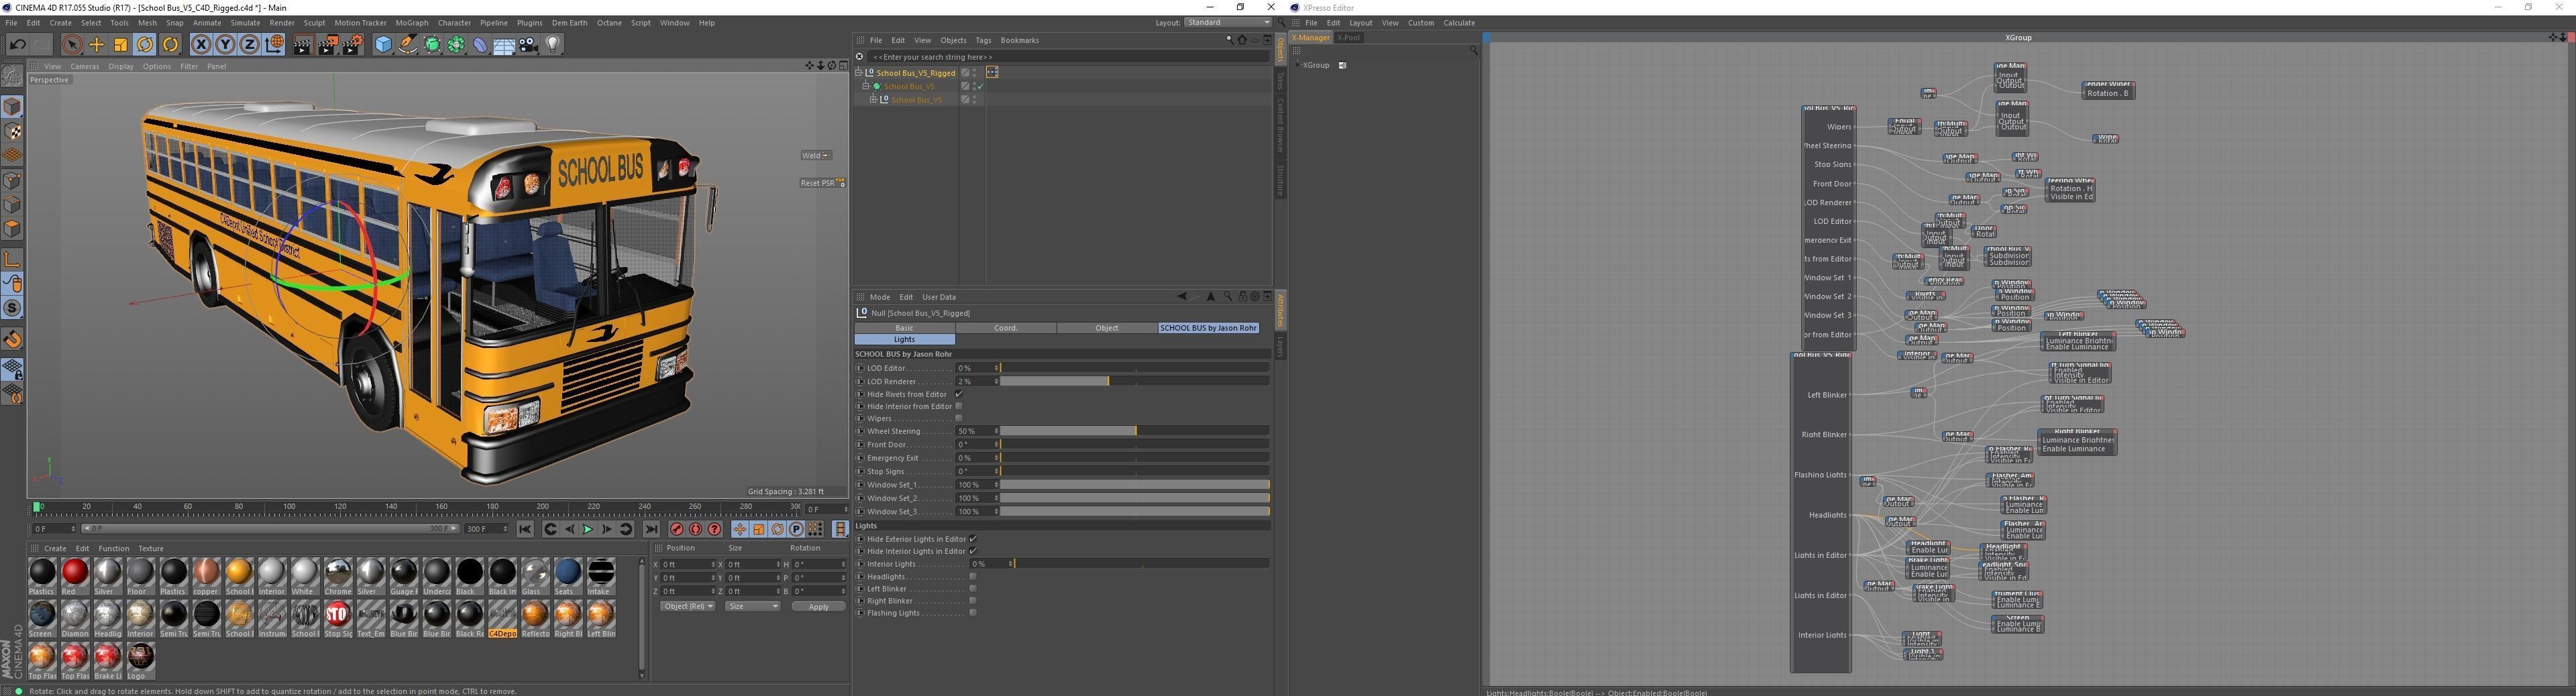Enable the Flashing Lights checkbox

[x=972, y=612]
